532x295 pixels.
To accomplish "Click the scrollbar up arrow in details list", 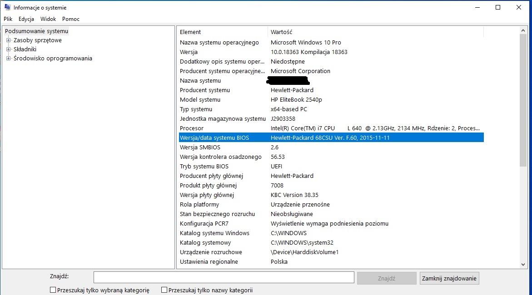I will click(523, 30).
